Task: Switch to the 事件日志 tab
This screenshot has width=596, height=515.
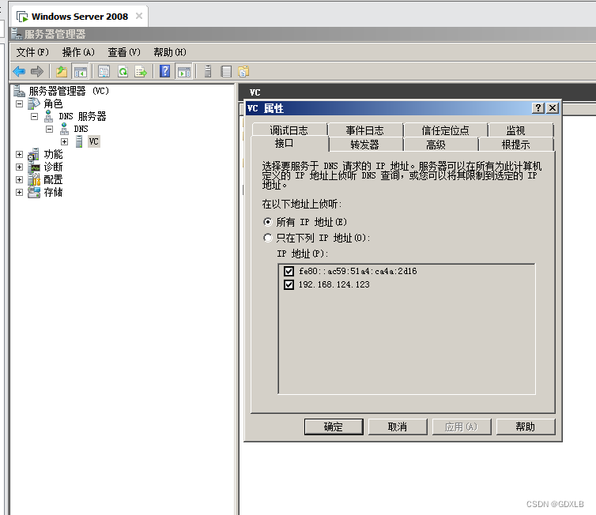Action: pos(365,130)
